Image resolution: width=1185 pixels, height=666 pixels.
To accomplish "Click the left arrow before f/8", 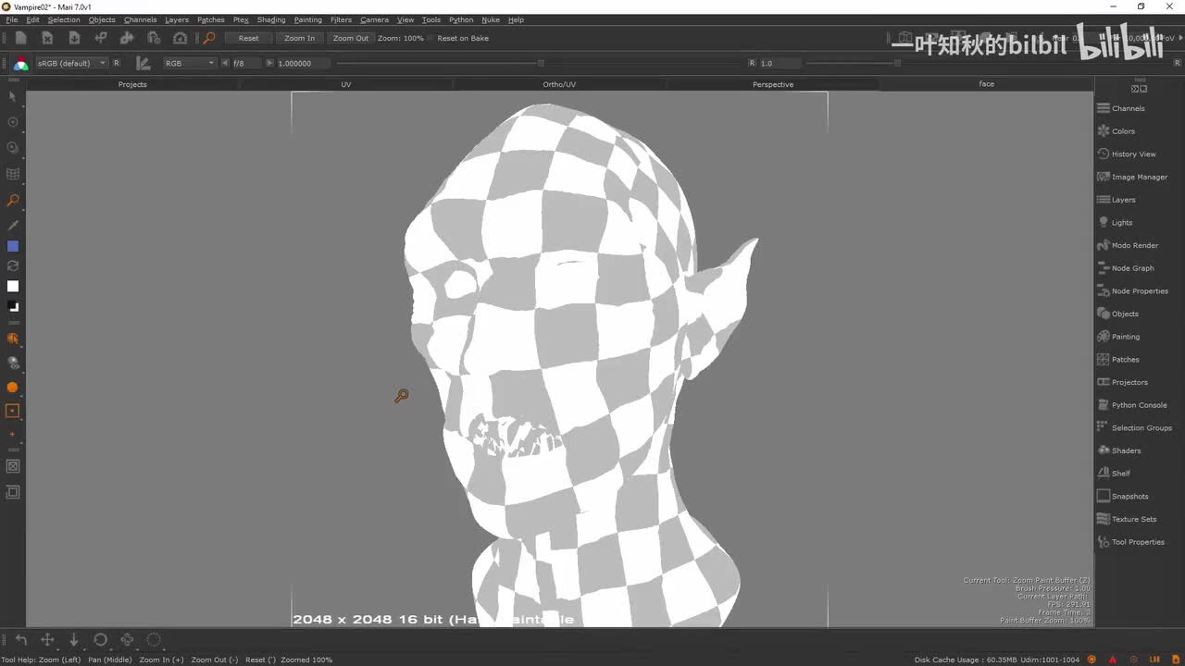I will [225, 63].
